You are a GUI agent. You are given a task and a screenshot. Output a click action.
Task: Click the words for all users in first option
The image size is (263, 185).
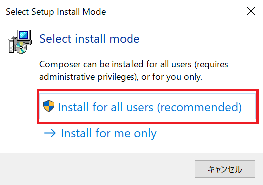coord(123,107)
